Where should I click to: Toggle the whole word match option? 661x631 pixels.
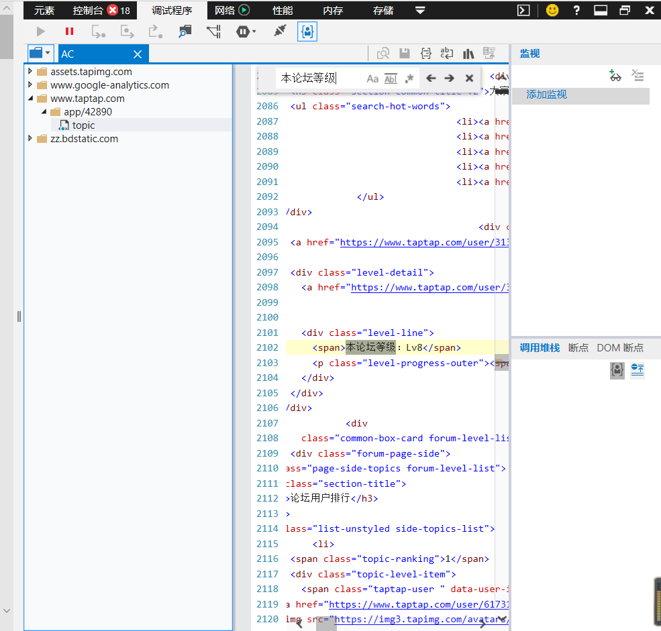(391, 78)
